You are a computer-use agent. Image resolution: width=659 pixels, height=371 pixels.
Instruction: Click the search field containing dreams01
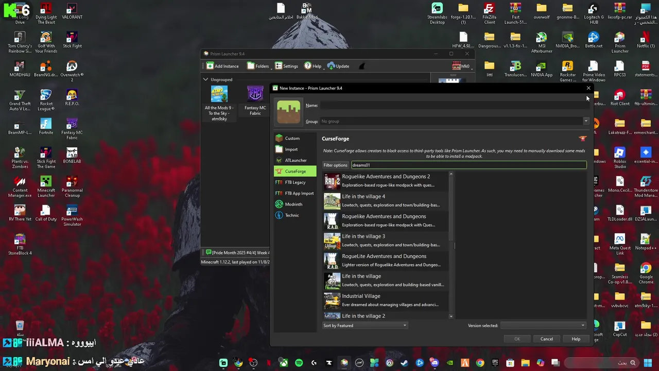click(x=469, y=165)
